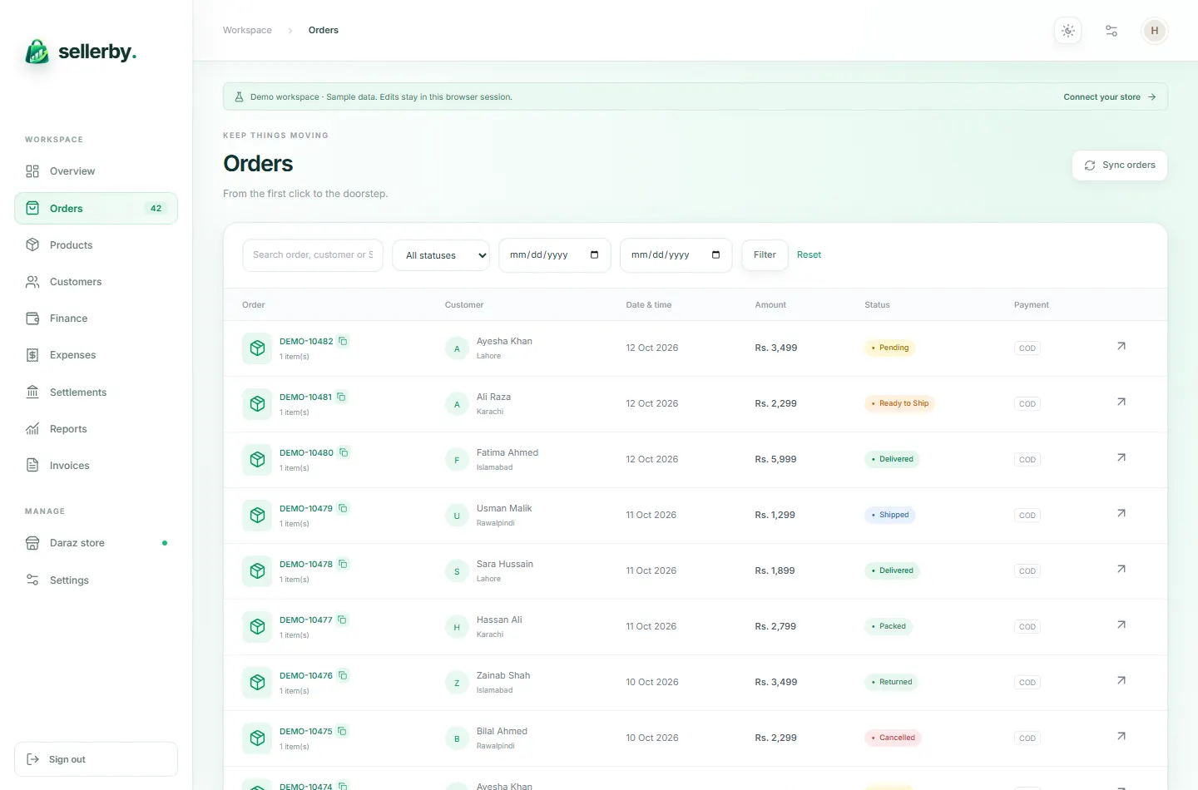
Task: Open the user avatar H menu
Action: pos(1155,31)
